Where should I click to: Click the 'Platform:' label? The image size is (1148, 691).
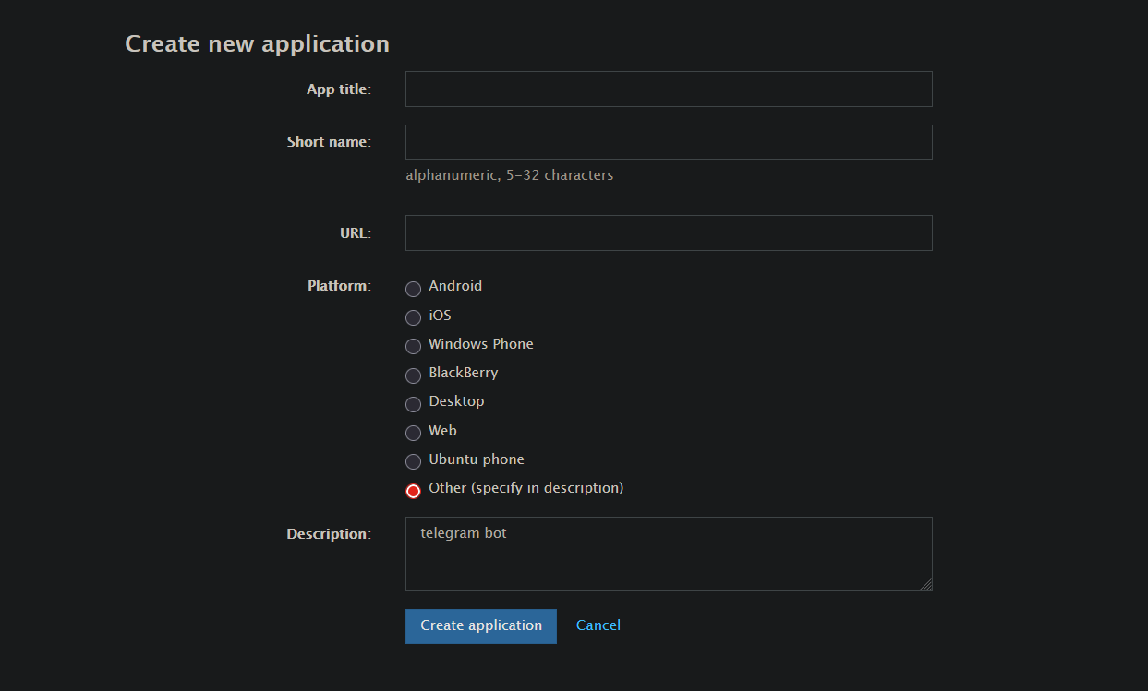click(x=339, y=286)
